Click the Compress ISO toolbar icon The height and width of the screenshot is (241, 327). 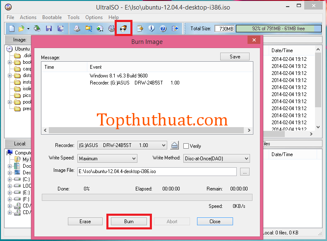tap(89, 29)
